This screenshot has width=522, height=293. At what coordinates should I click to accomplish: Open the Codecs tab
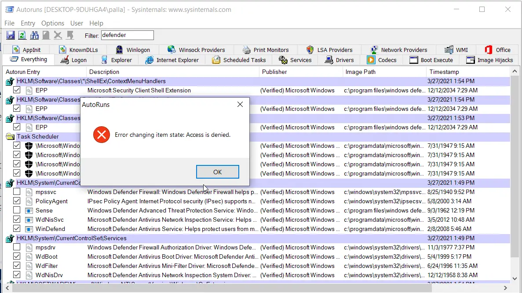382,60
